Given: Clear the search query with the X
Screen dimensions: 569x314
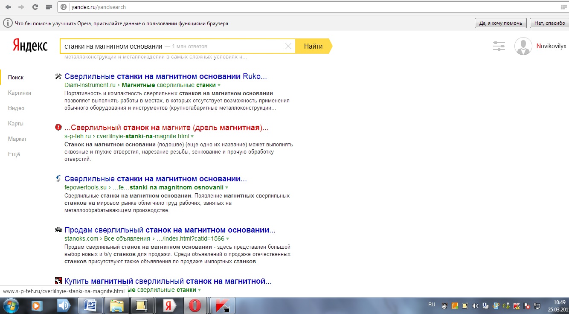Looking at the screenshot, I should [288, 46].
